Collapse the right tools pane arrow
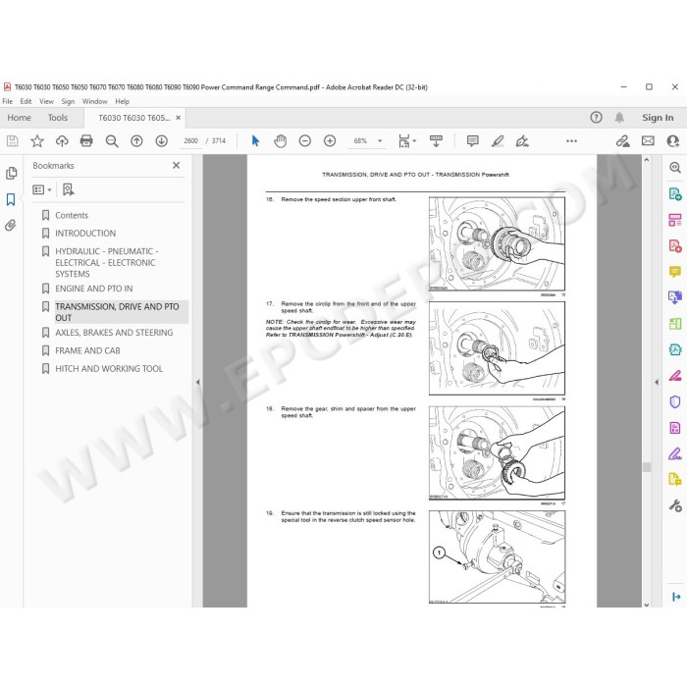Image resolution: width=687 pixels, height=687 pixels. pos(657,382)
